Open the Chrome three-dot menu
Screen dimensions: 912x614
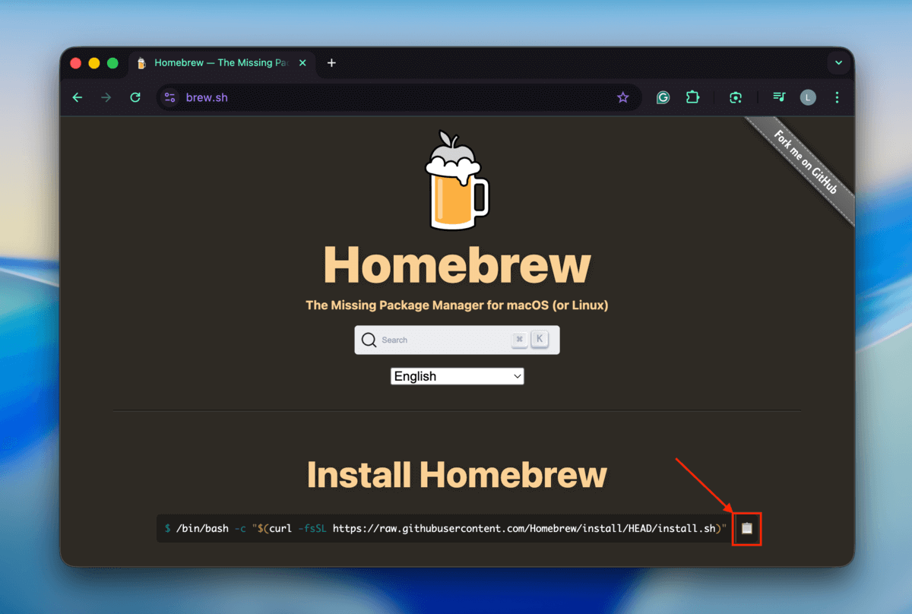point(837,97)
